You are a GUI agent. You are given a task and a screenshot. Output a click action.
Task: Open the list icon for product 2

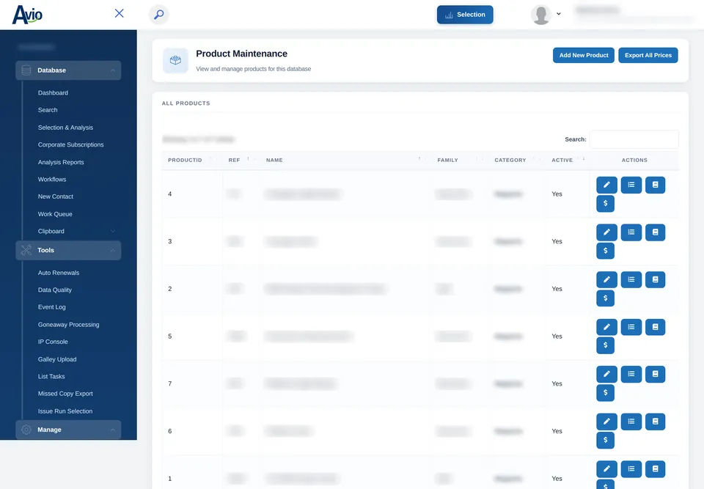(x=631, y=280)
